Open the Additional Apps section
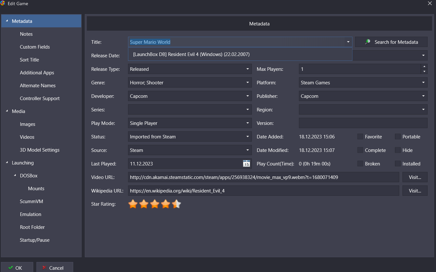Viewport: 436px width, 272px height. (x=37, y=72)
